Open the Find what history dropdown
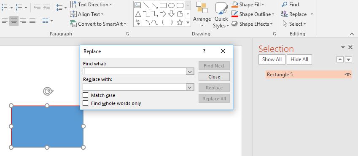358x156 pixels. pos(190,72)
